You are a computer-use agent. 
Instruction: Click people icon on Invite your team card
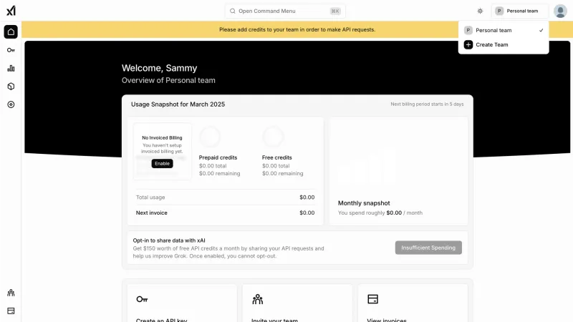pyautogui.click(x=258, y=299)
